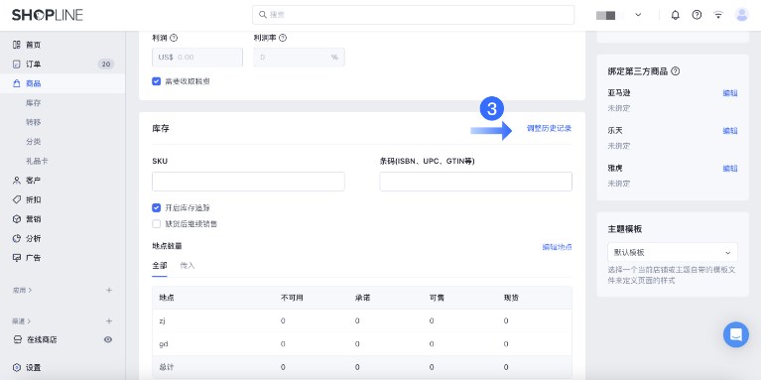
Task: Click the 订单 orders icon in sidebar
Action: (x=17, y=64)
